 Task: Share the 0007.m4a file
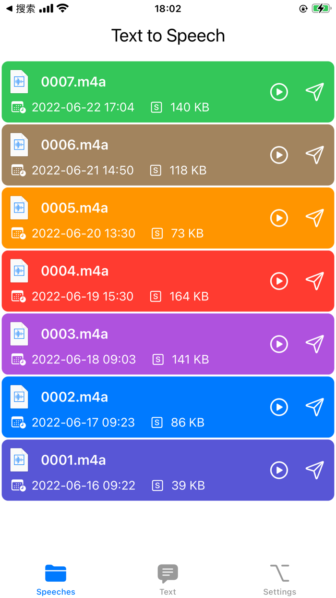tap(314, 92)
